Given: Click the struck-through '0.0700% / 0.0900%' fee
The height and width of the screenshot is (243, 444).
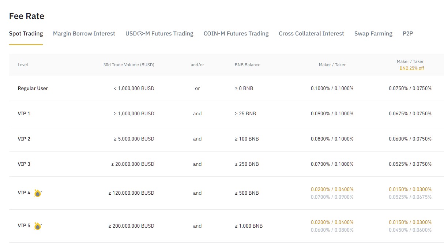Looking at the screenshot, I should click(x=332, y=197).
